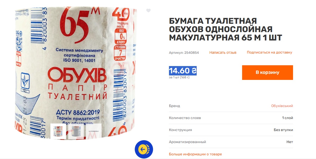Viewport: 316px width, 159px height.
Task: Click the Бренд row label
Action: click(174, 106)
